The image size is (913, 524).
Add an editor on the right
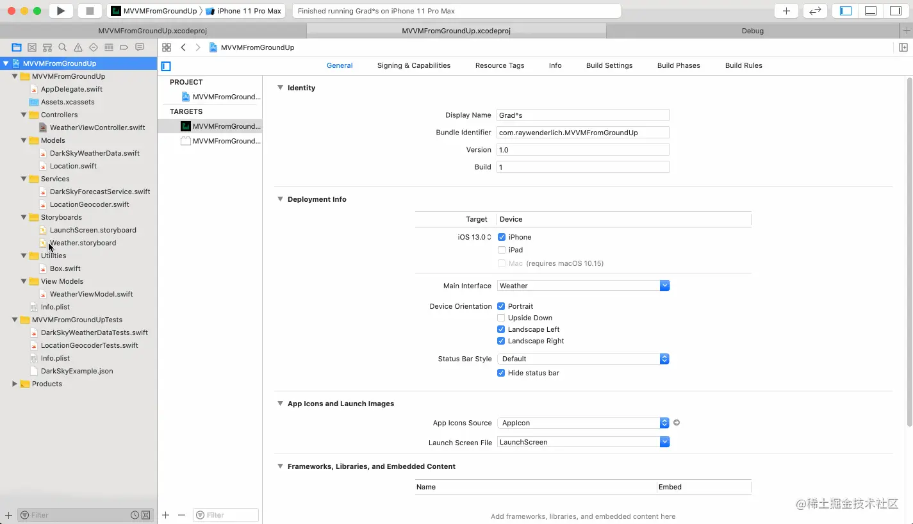coord(903,47)
